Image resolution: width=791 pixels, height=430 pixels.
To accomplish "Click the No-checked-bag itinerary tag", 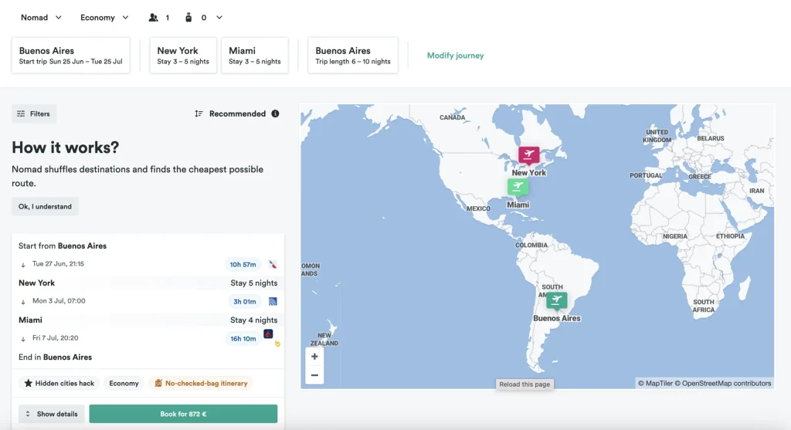I will [x=200, y=383].
